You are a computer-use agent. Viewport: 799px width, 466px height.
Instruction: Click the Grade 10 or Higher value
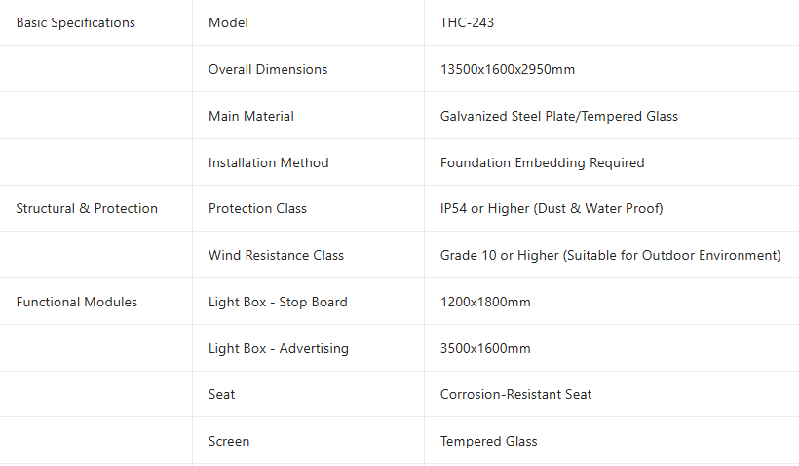click(x=611, y=255)
